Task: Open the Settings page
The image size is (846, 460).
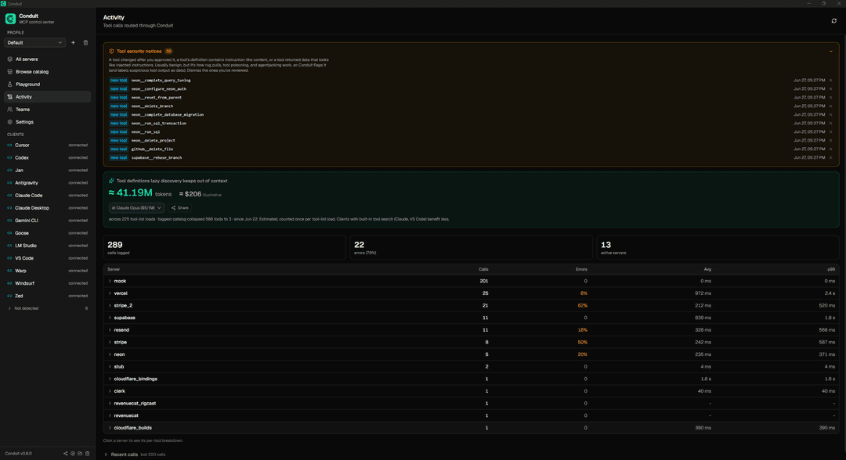Action: click(x=47, y=122)
